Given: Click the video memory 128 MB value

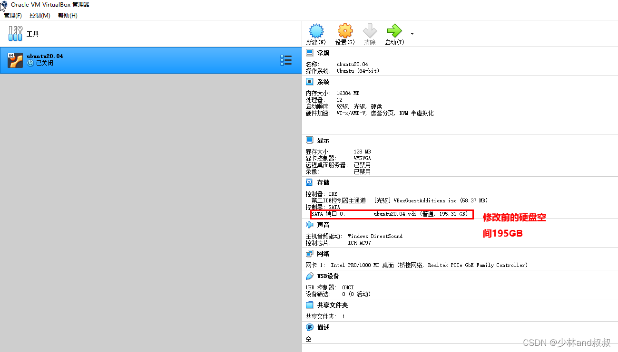Looking at the screenshot, I should (362, 152).
